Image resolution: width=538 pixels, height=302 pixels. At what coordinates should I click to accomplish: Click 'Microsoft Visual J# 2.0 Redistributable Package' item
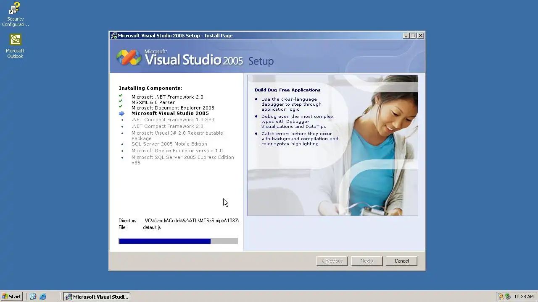tap(177, 135)
